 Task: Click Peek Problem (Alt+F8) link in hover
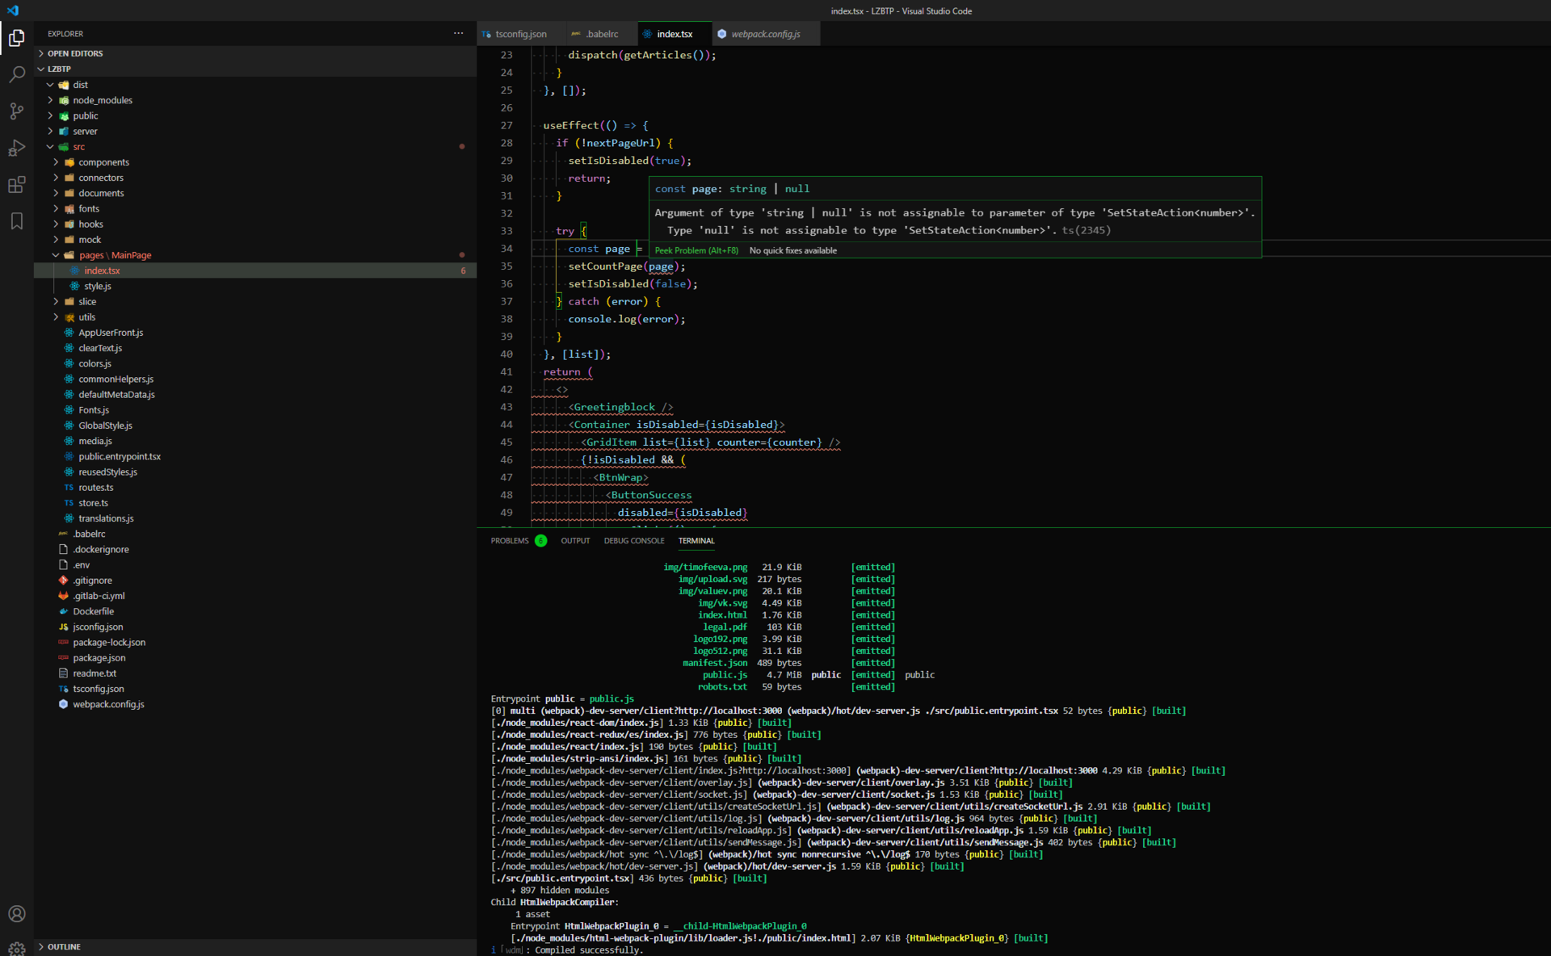(x=696, y=250)
